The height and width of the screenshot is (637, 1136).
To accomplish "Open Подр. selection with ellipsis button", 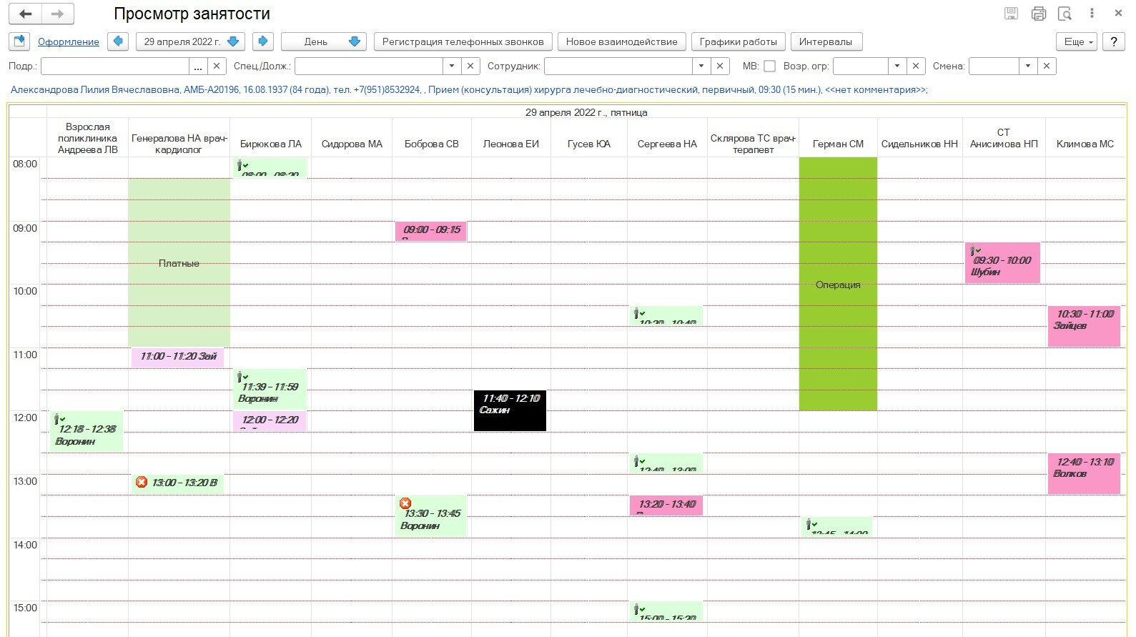I will 198,66.
